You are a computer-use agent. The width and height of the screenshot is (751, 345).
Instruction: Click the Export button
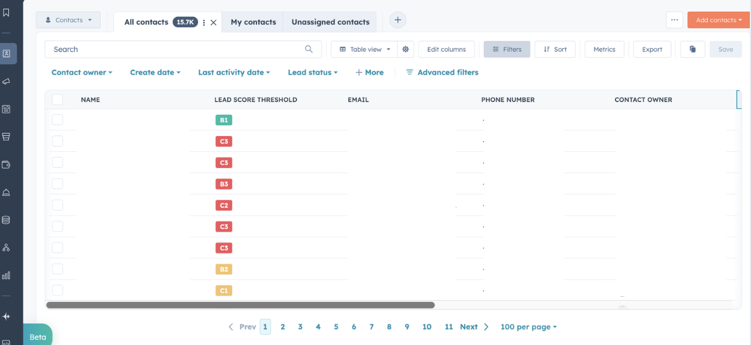(x=652, y=49)
